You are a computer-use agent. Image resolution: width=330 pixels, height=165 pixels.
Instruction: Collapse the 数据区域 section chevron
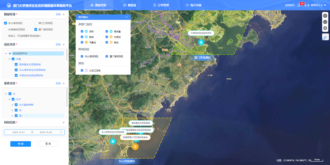[63, 14]
